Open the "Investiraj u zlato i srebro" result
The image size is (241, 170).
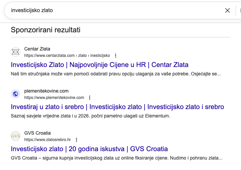coord(117,107)
